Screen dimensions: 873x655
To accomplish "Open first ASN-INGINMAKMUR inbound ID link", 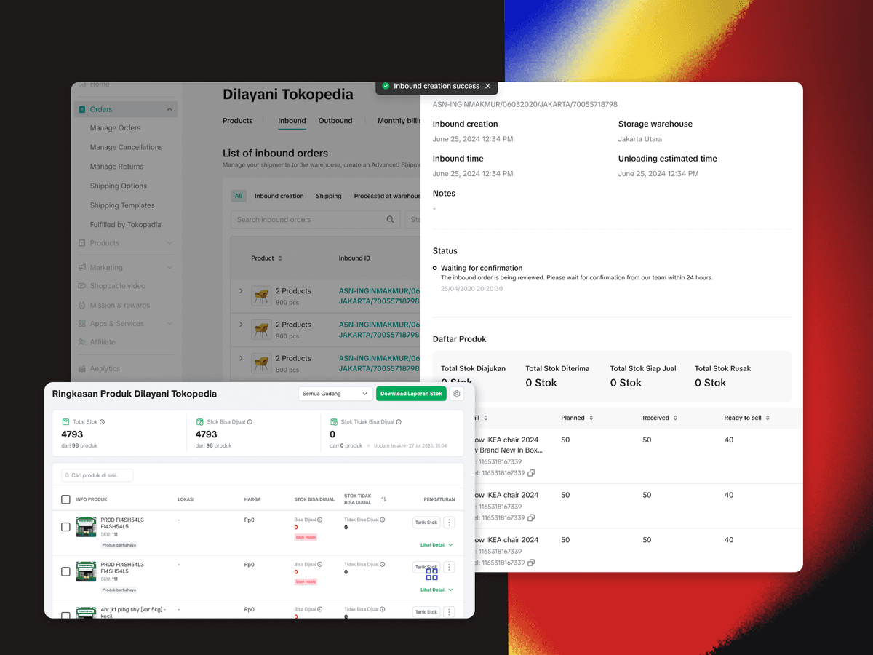I will (x=379, y=296).
